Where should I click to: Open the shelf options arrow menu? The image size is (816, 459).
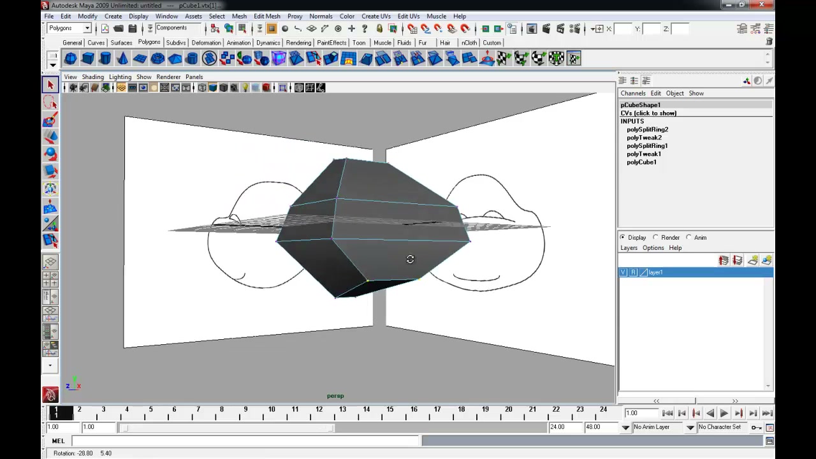coord(53,64)
